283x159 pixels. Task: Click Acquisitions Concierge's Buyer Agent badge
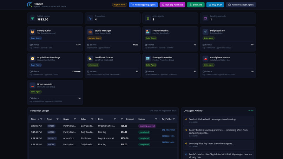35,65
